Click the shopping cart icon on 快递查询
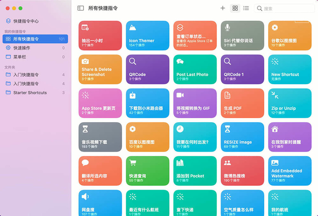Viewport: 318px width, 216px height. pos(132,163)
